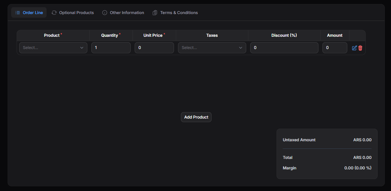Click the Amount column header
This screenshot has width=391, height=191.
click(335, 35)
